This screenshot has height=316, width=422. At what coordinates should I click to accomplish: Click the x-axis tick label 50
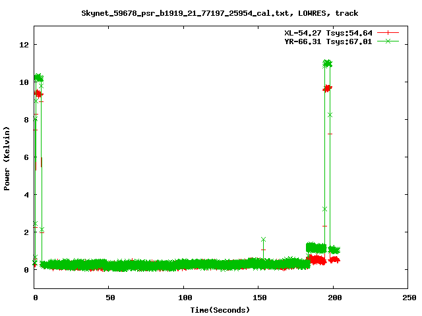pyautogui.click(x=110, y=298)
